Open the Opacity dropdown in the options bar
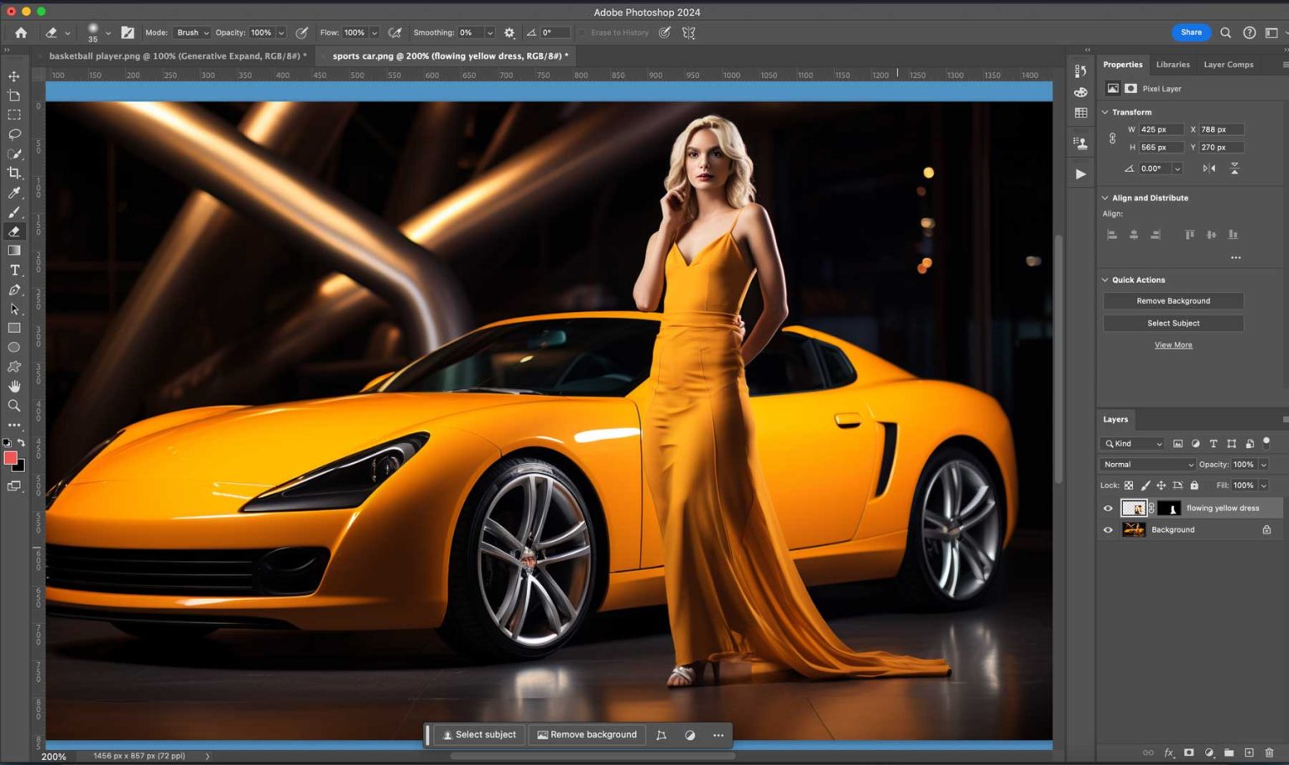1289x765 pixels. [x=280, y=33]
